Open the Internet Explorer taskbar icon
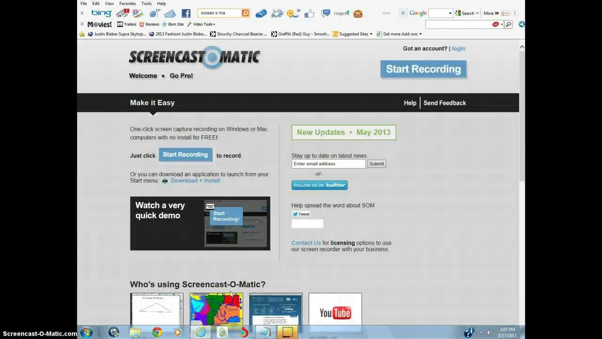602x339 pixels. (200, 332)
